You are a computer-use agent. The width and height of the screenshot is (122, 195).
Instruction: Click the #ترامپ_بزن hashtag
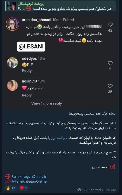[x=59, y=138]
